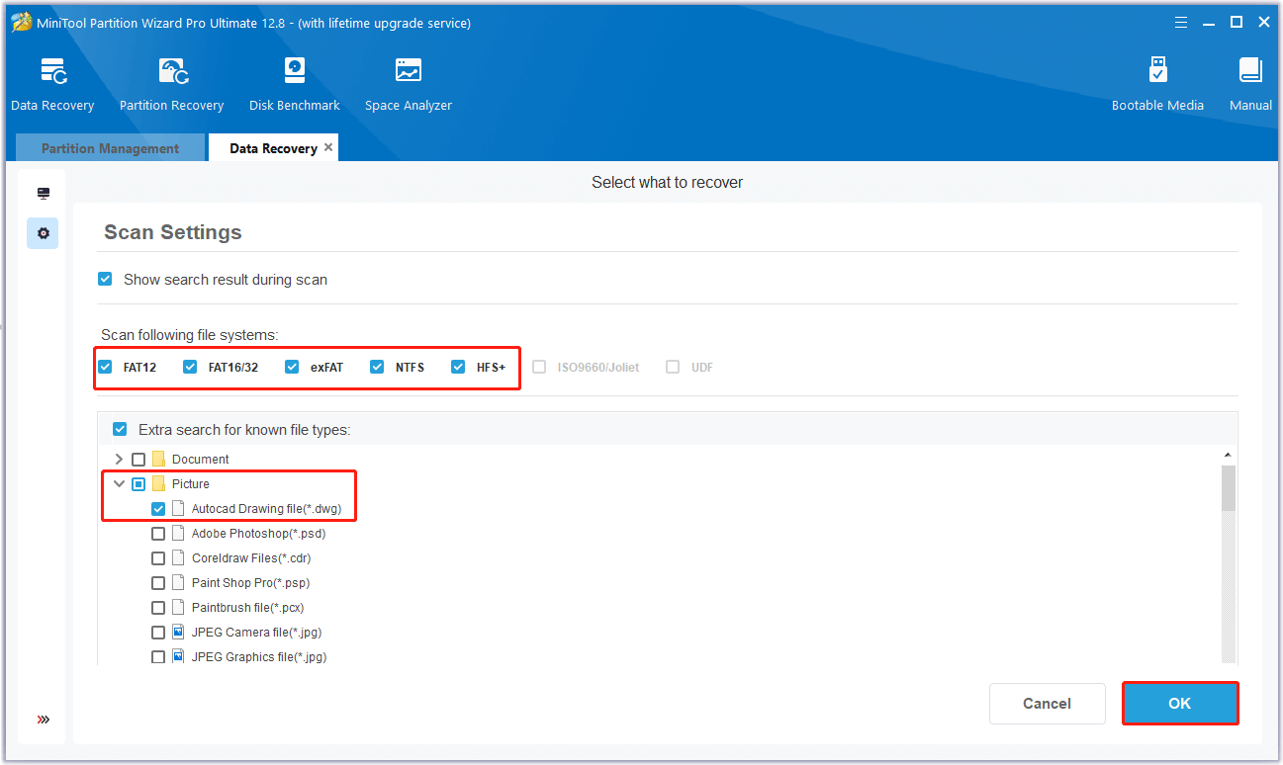Screen dimensions: 1283x765
Task: Check the UDF file system
Action: click(673, 367)
